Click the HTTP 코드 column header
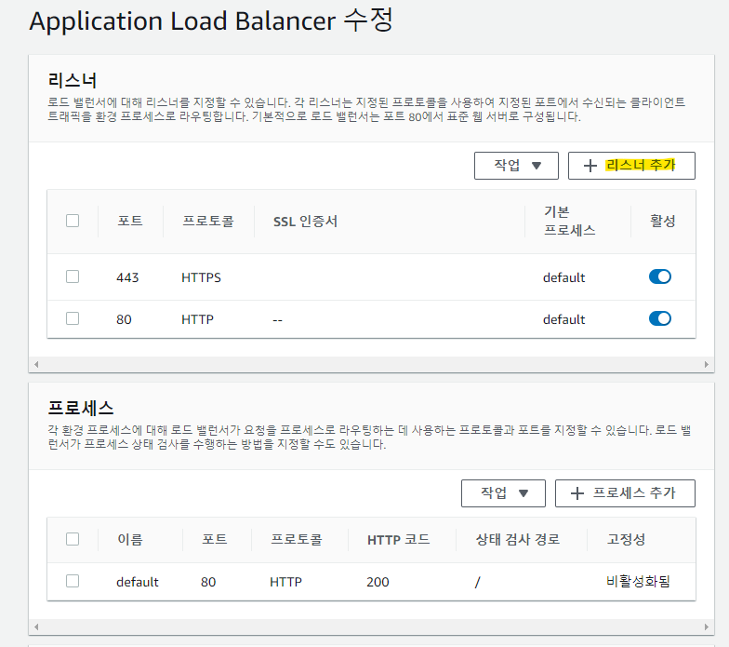The image size is (729, 647). (398, 540)
